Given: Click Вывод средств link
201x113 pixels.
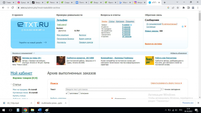Looking at the screenshot, I should coord(85,39).
